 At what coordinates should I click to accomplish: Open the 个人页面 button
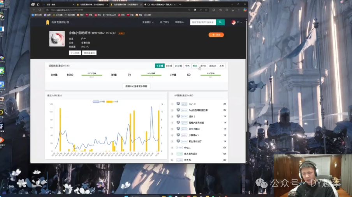[x=75, y=53]
